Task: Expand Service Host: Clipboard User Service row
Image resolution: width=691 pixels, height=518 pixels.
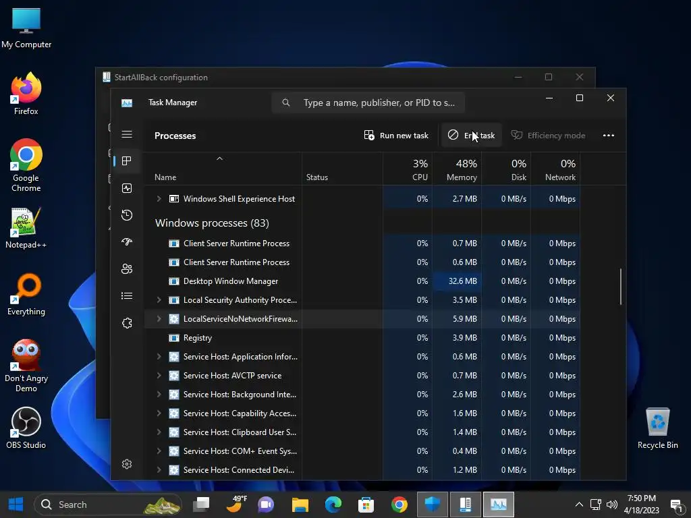Action: coord(159,432)
